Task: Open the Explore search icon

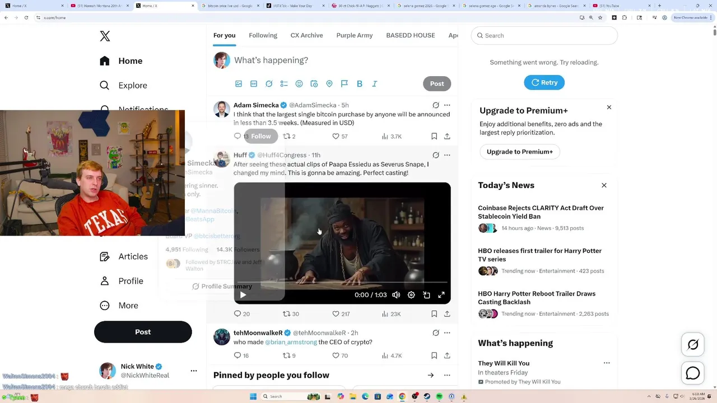Action: pyautogui.click(x=104, y=86)
